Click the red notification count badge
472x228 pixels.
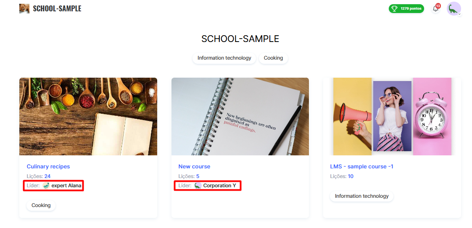point(438,6)
